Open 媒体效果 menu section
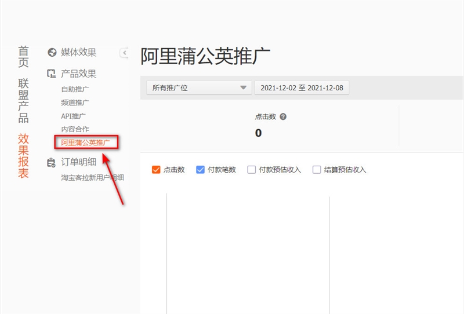The height and width of the screenshot is (314, 464). click(x=78, y=52)
